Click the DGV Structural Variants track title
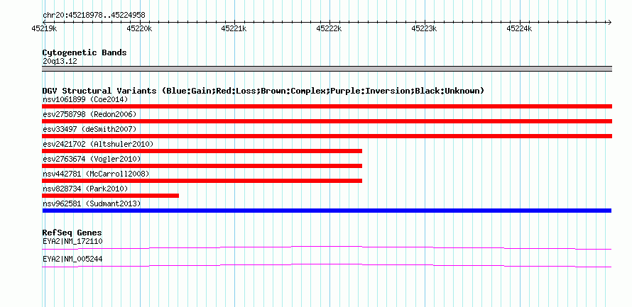The image size is (632, 307). (x=263, y=91)
